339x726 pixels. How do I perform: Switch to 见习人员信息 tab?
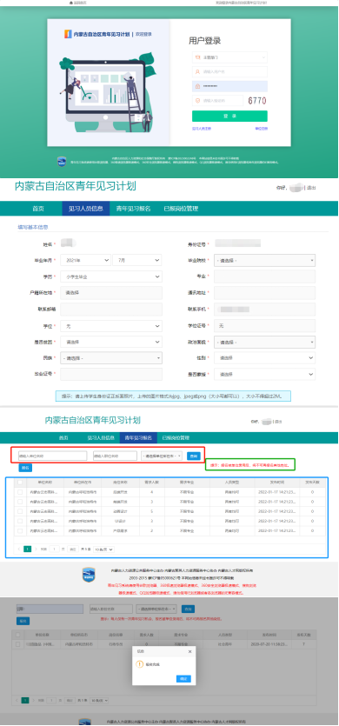pos(86,209)
